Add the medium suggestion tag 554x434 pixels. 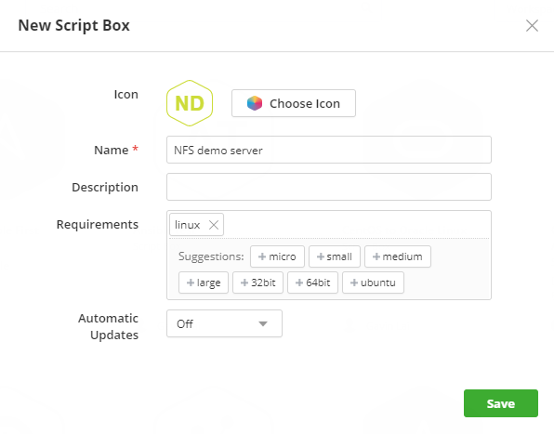click(x=398, y=256)
